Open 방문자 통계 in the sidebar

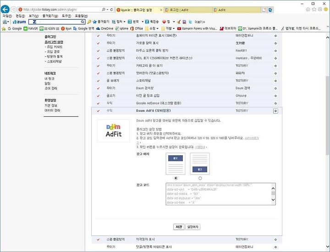[54, 56]
